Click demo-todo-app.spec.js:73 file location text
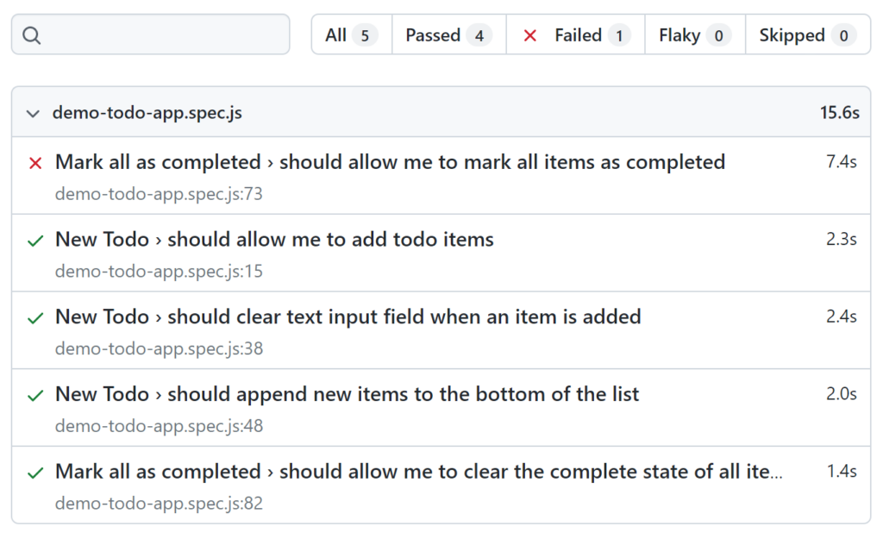The image size is (883, 539). coord(159,194)
